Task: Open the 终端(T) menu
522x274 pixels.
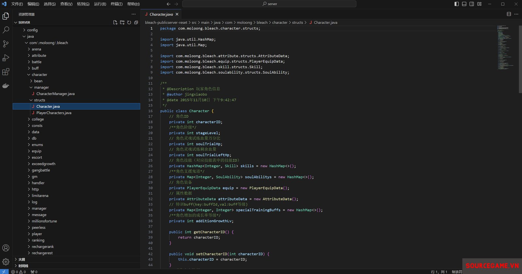Action: (116, 4)
